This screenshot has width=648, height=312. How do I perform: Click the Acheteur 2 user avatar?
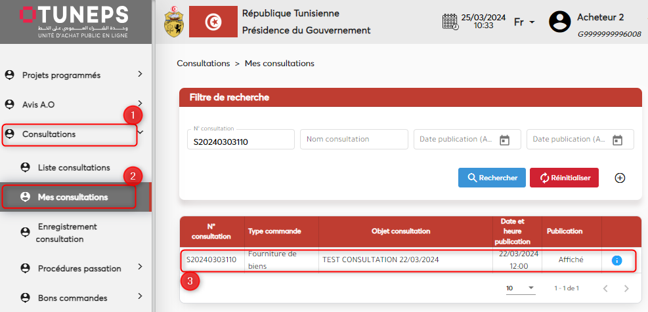(559, 22)
